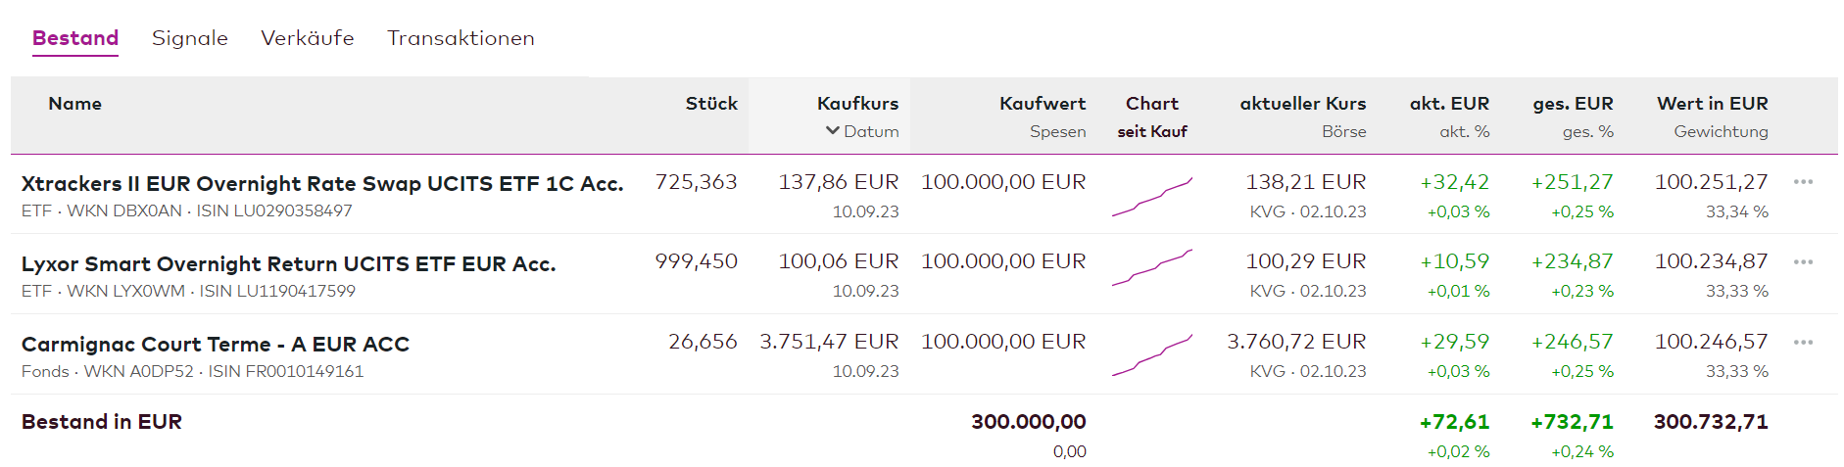Open Carmignac Court Terme fund link
This screenshot has height=467, width=1844.
click(216, 345)
